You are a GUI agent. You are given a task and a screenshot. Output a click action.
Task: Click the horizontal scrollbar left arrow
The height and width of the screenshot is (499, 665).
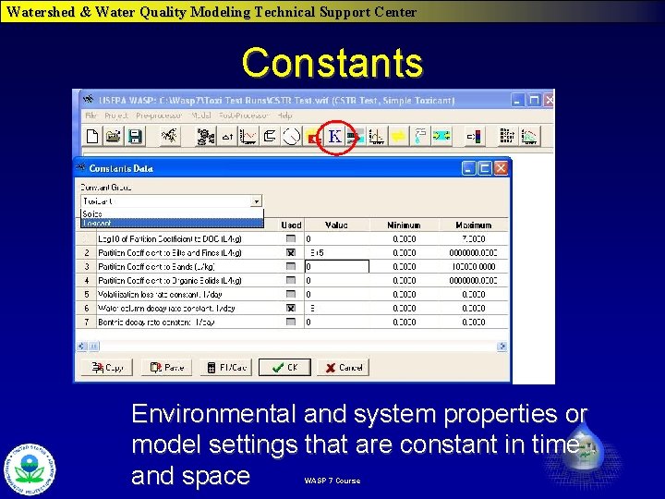[x=81, y=347]
